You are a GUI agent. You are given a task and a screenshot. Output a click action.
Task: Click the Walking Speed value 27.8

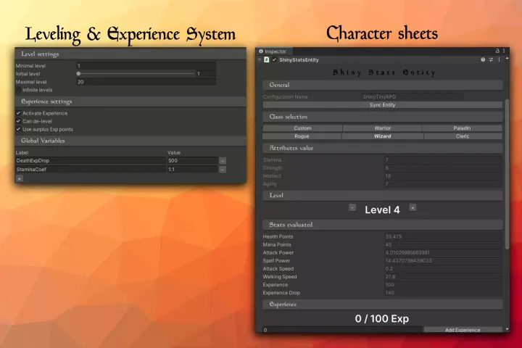[443, 277]
